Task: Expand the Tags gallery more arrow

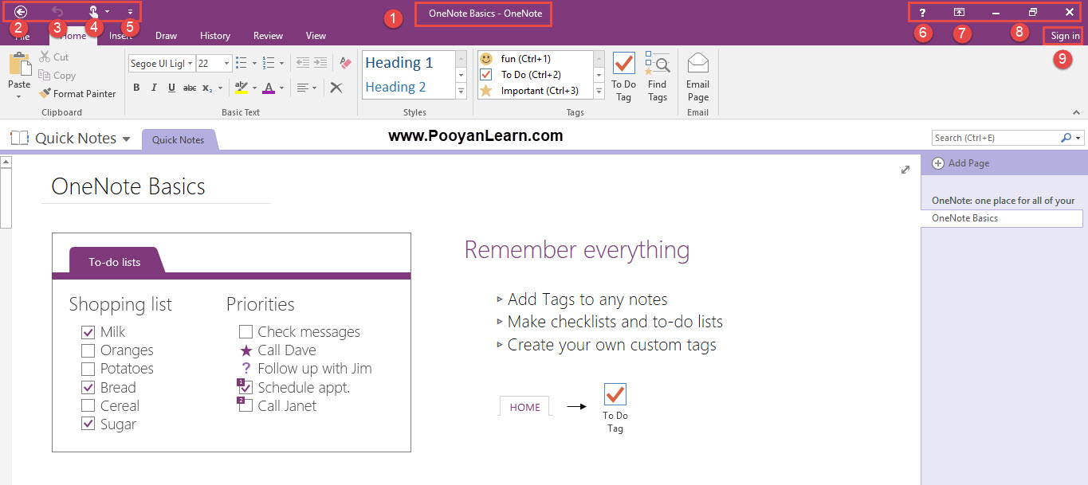Action: coord(599,92)
